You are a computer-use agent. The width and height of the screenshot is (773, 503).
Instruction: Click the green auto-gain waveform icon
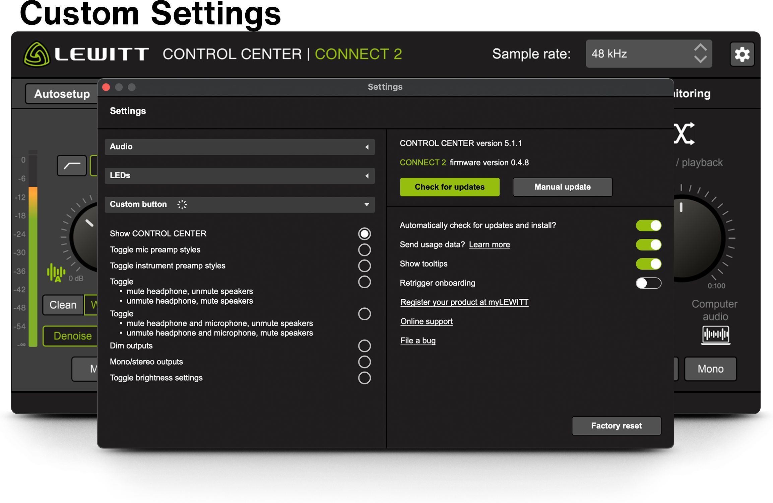tap(56, 272)
